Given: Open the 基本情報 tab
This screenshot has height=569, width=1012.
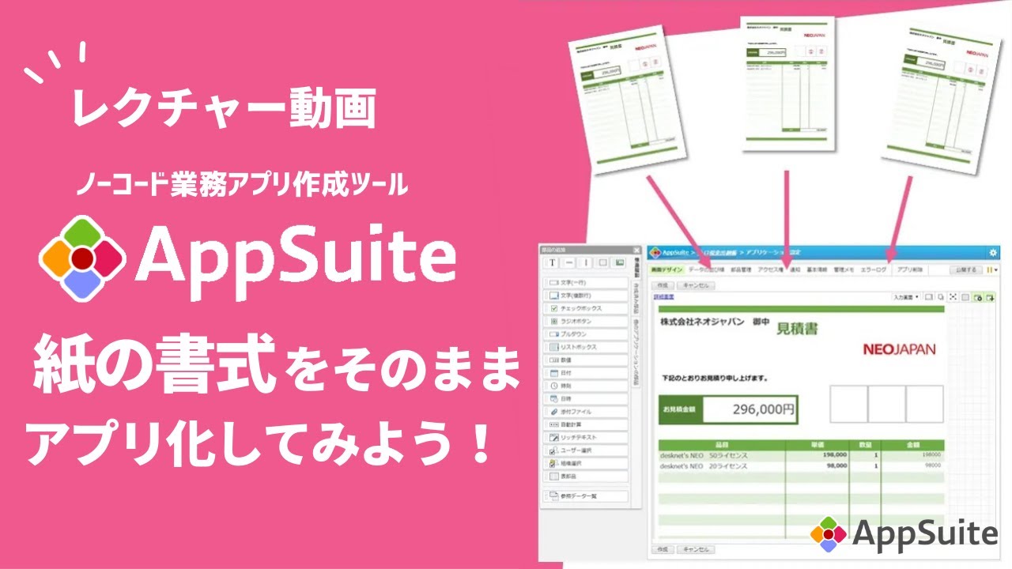Looking at the screenshot, I should [x=817, y=269].
